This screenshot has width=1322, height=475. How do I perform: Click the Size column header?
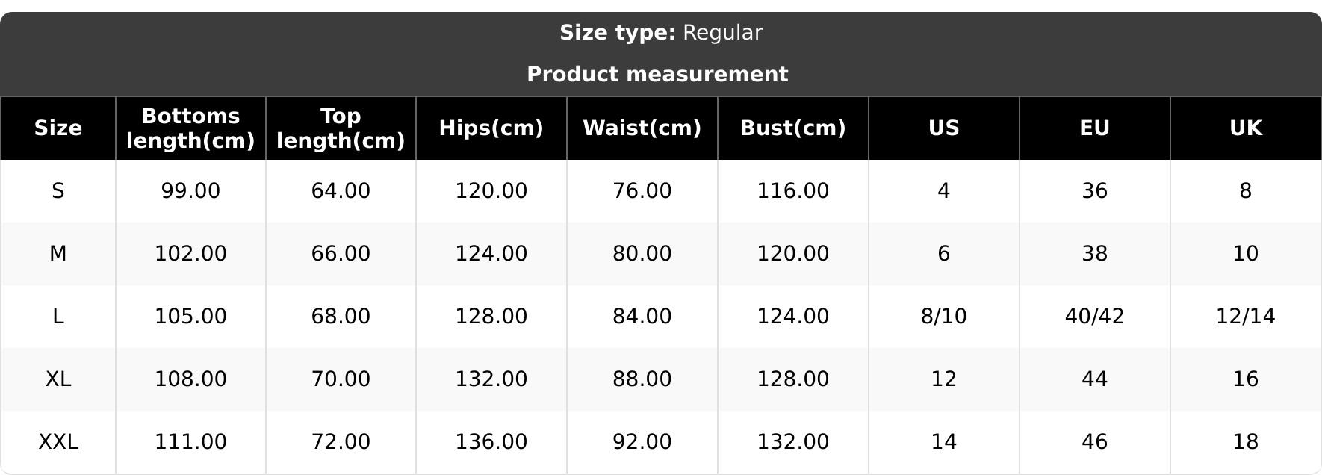coord(58,128)
